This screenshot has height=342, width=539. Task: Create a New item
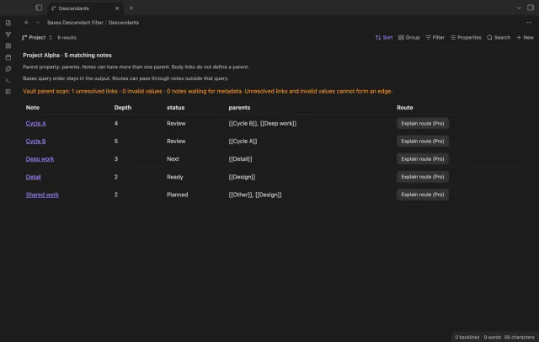pyautogui.click(x=526, y=37)
